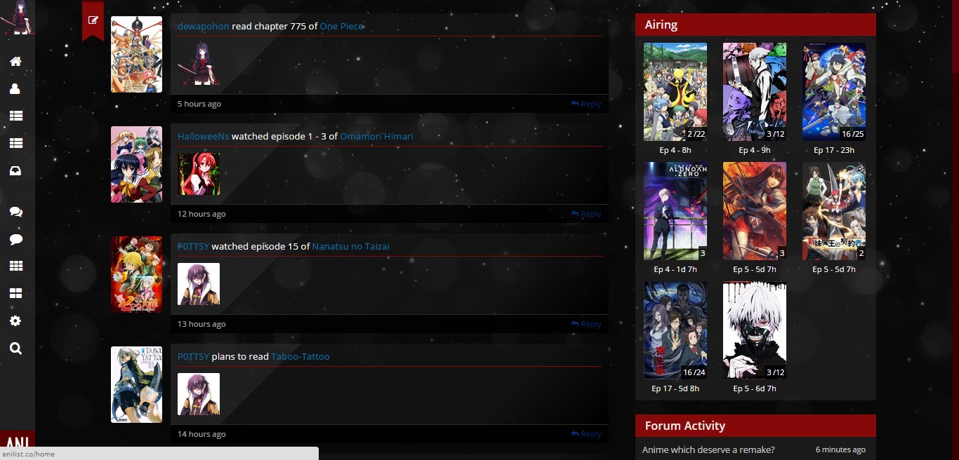Click the 'Ep 4 - 1d 7h' airing caption
Image resolution: width=959 pixels, height=460 pixels.
[675, 269]
